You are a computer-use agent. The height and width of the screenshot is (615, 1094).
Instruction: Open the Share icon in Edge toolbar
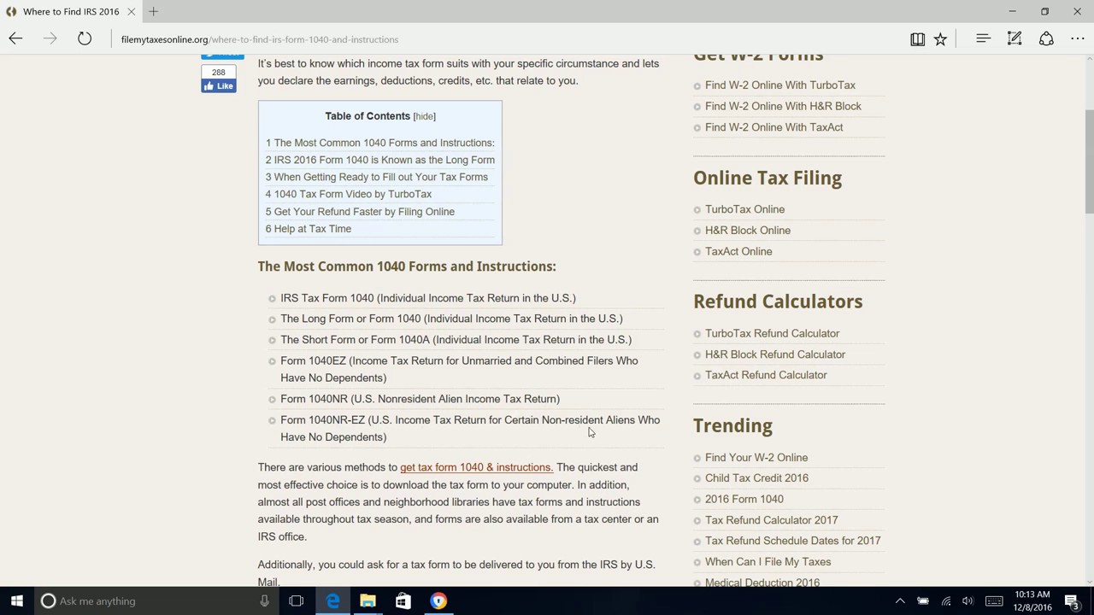pos(1046,38)
